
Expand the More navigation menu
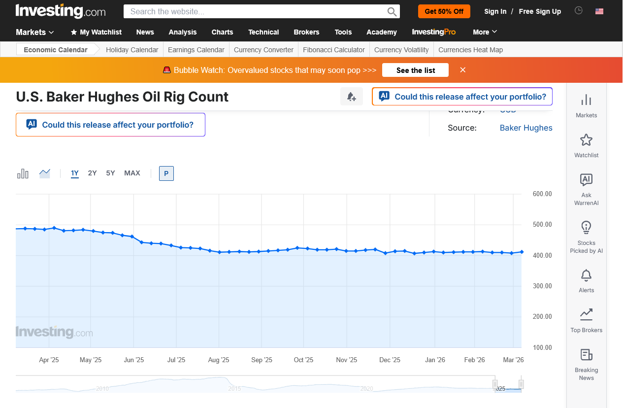tap(485, 32)
